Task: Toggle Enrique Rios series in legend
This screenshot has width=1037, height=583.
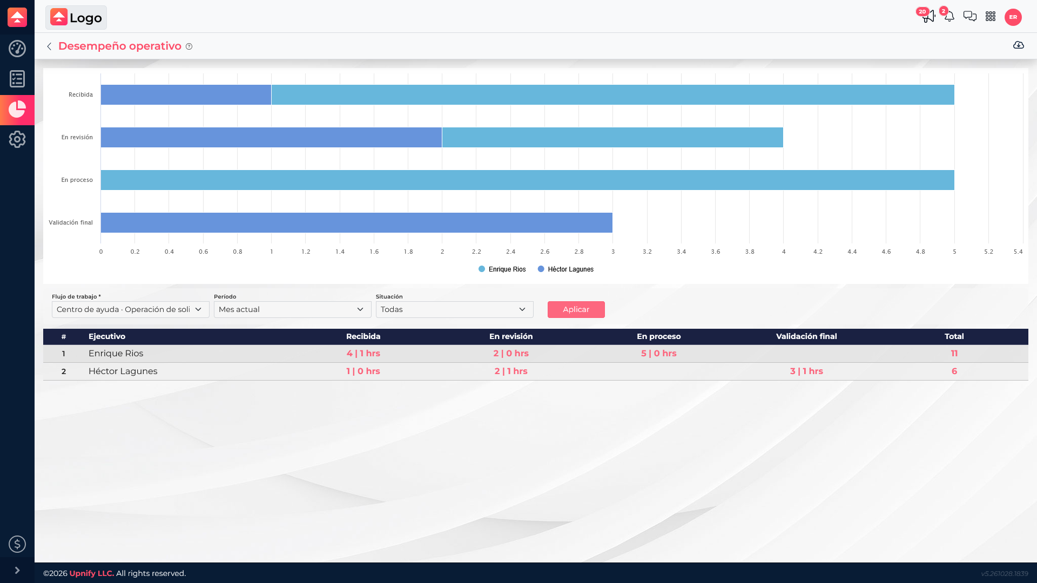Action: click(x=502, y=269)
